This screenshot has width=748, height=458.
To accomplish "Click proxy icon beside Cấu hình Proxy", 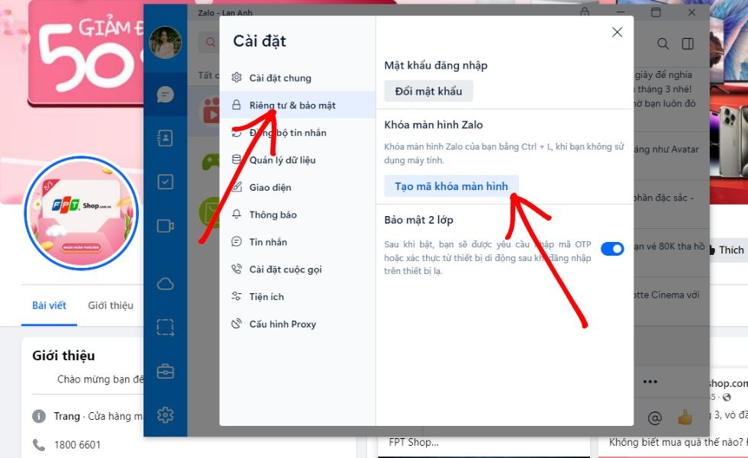I will [237, 324].
